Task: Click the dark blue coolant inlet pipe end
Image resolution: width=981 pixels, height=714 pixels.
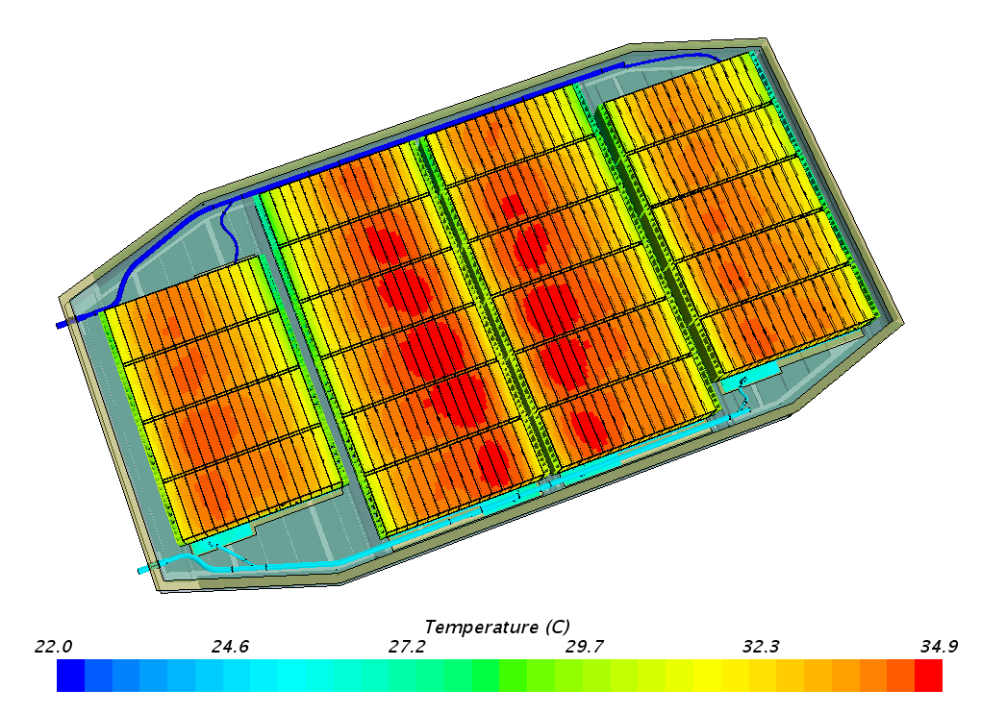Action: click(x=61, y=325)
